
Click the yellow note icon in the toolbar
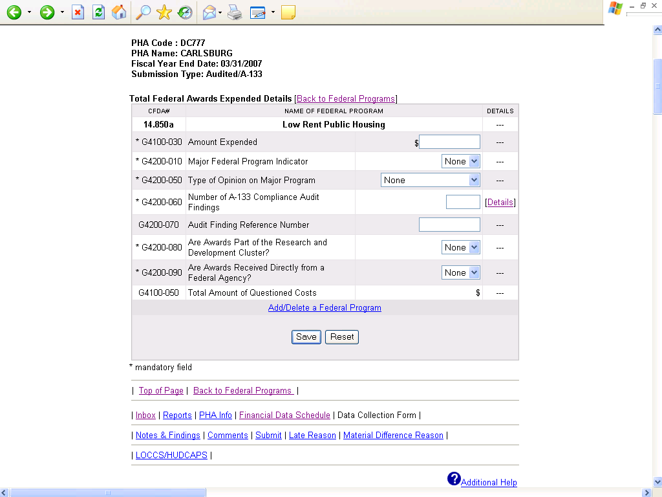(288, 12)
